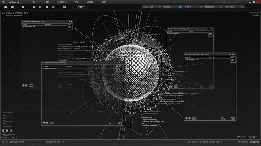
Task: Click the save disk icon
Action: tap(23, 7)
